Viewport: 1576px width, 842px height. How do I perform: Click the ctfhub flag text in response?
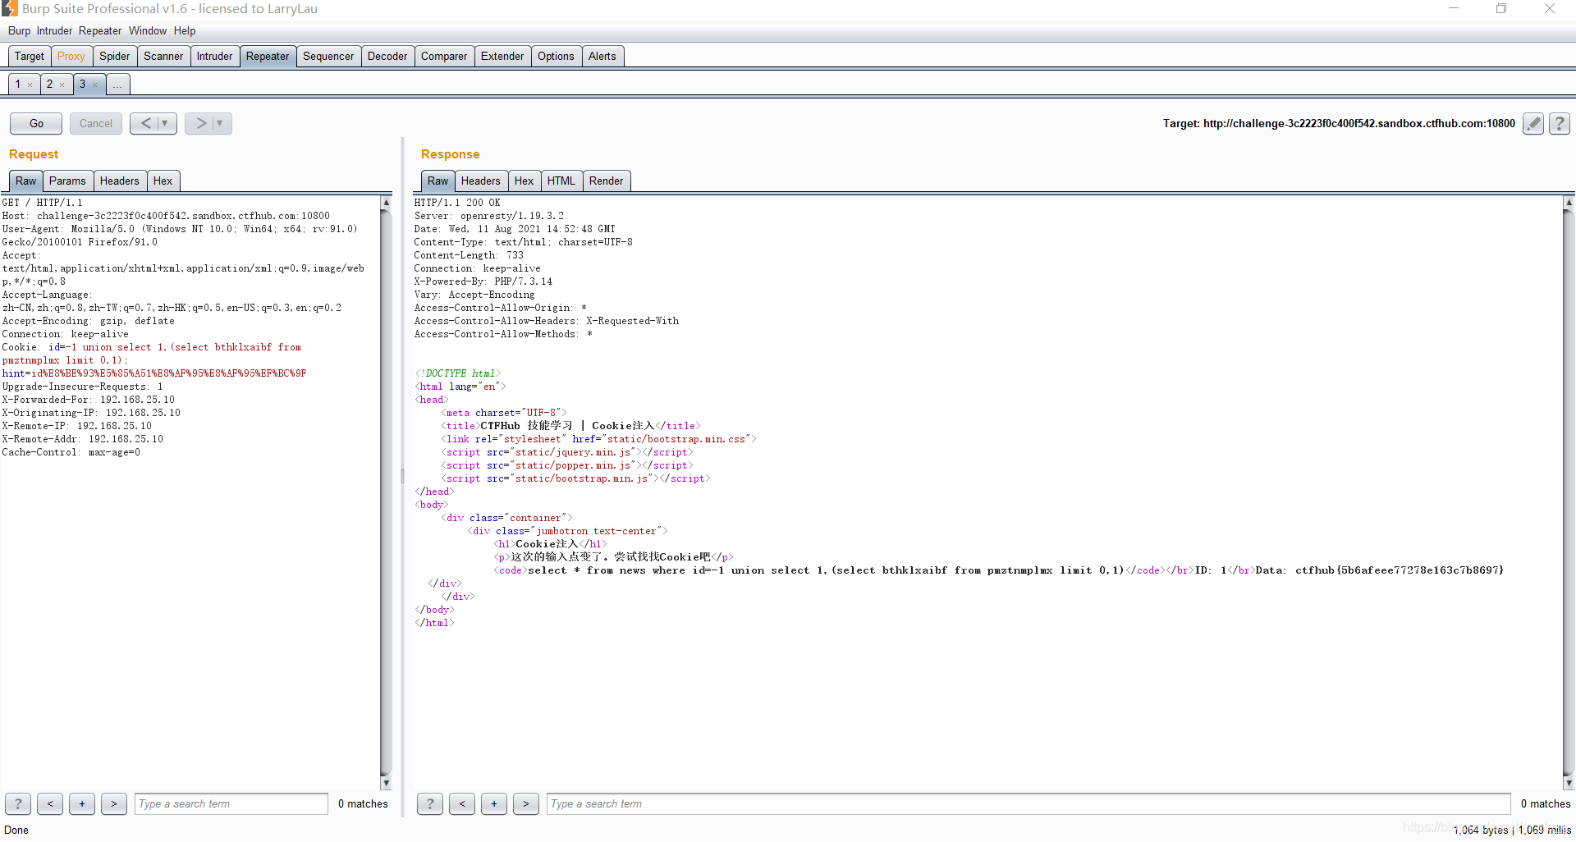[1400, 570]
